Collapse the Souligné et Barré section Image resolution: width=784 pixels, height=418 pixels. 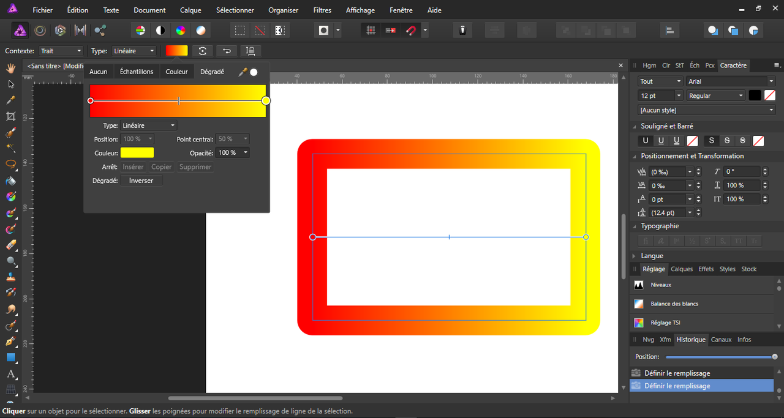pyautogui.click(x=635, y=126)
